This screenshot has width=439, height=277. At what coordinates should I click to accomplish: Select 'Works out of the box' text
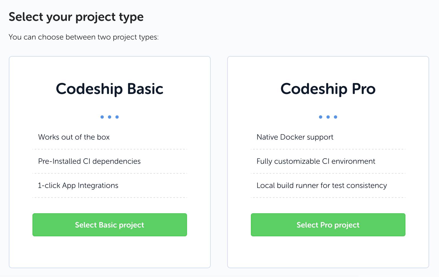74,137
